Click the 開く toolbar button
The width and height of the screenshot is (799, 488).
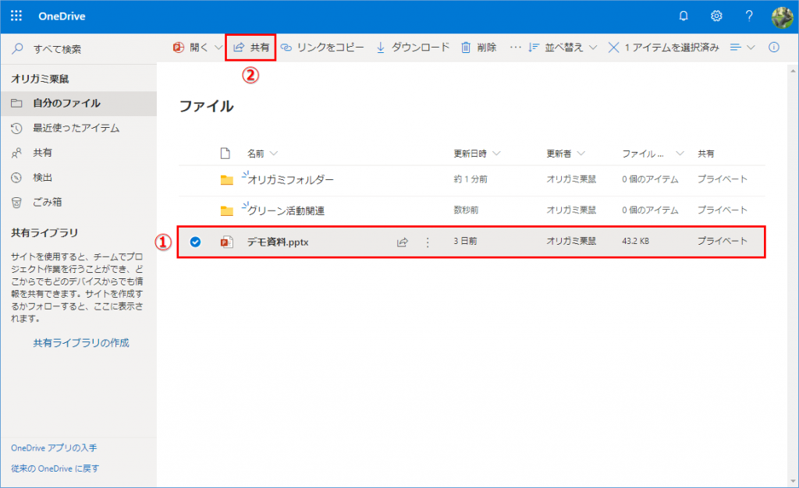click(190, 48)
